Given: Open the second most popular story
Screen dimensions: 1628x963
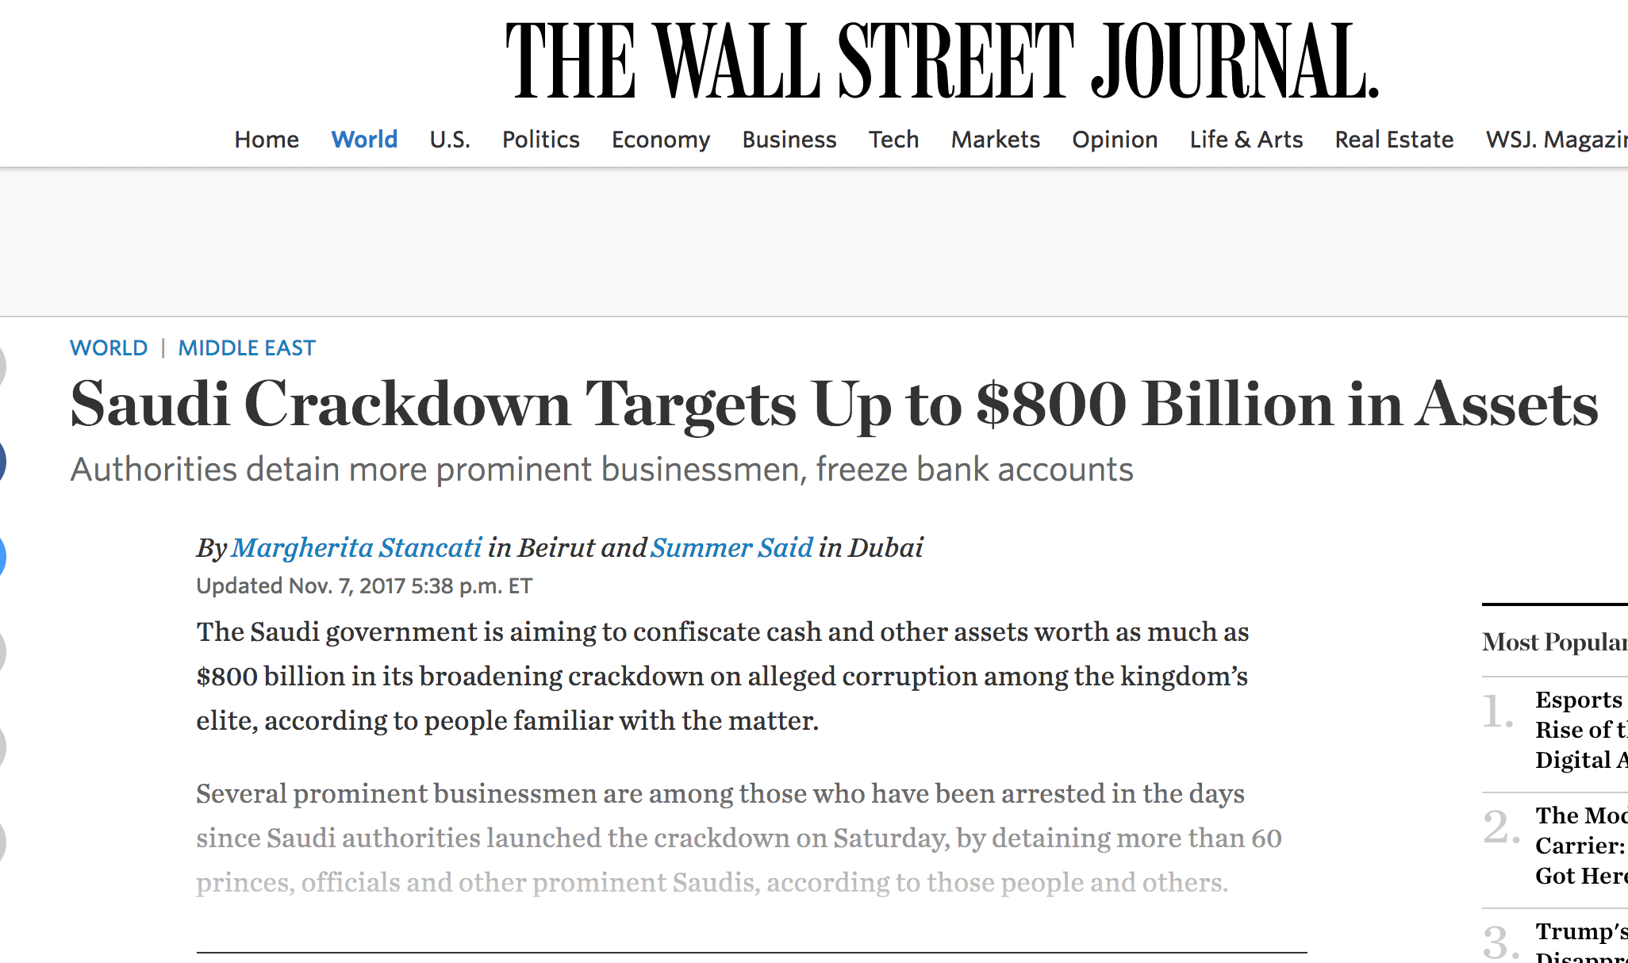Looking at the screenshot, I should [x=1581, y=846].
